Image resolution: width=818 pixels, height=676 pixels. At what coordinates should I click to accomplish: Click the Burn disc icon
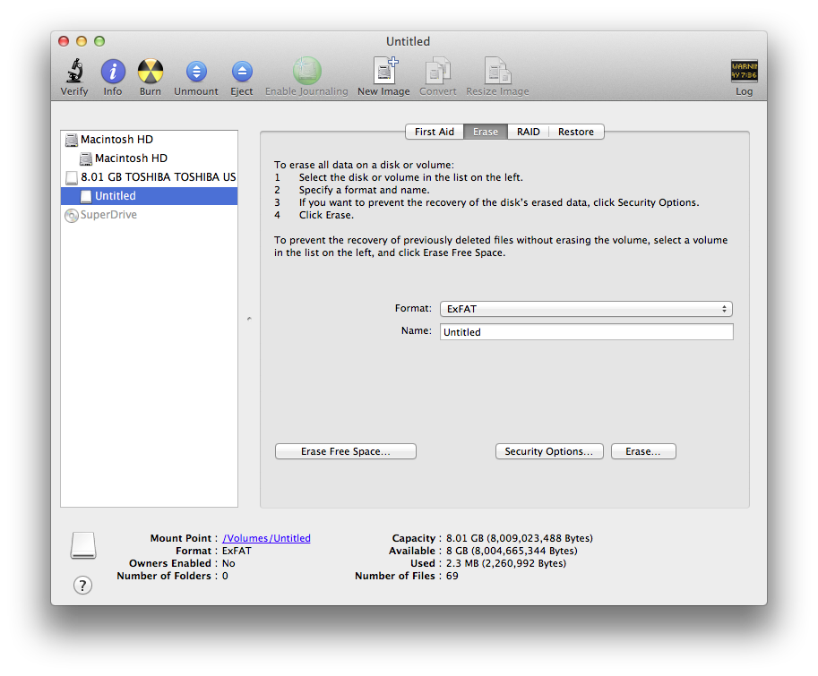(151, 71)
